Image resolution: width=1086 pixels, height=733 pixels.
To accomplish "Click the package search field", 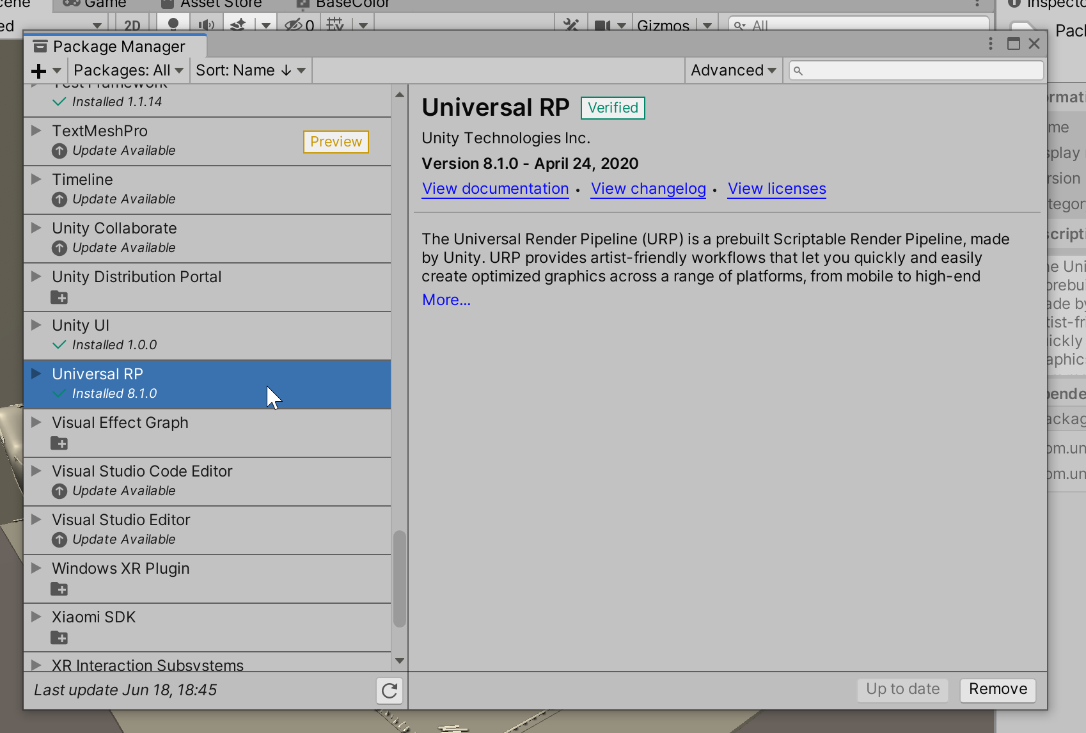I will [x=917, y=70].
